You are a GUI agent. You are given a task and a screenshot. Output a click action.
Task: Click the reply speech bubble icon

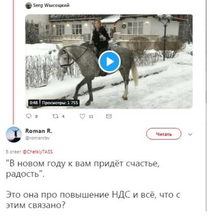[29, 116]
